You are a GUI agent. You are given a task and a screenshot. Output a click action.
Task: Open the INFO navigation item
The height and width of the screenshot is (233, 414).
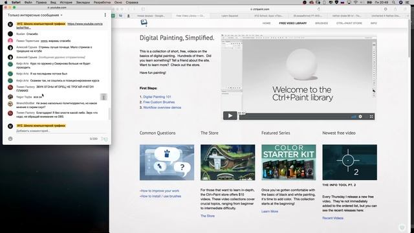(x=374, y=23)
